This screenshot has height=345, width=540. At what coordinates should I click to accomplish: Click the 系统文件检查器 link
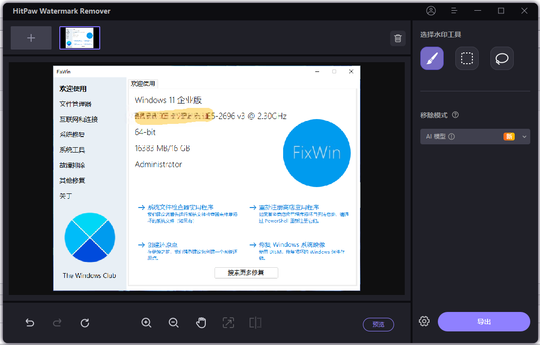tap(180, 207)
